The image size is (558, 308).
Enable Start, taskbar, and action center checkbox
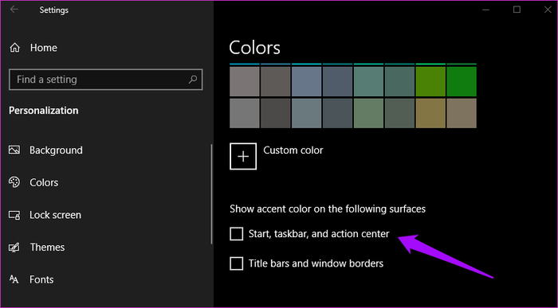tap(236, 234)
